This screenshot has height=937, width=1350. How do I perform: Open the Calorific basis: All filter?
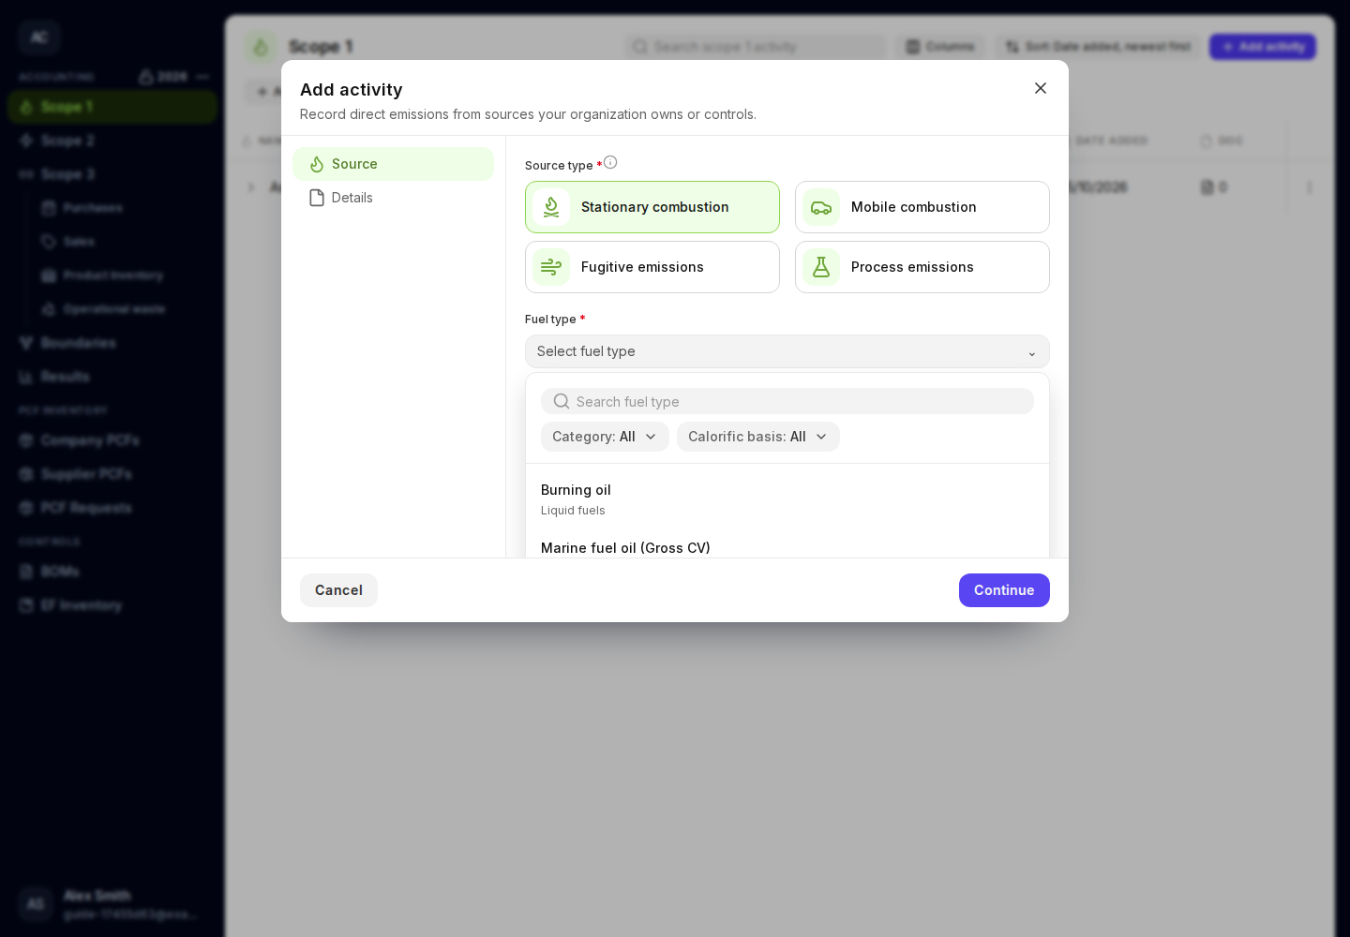(758, 437)
